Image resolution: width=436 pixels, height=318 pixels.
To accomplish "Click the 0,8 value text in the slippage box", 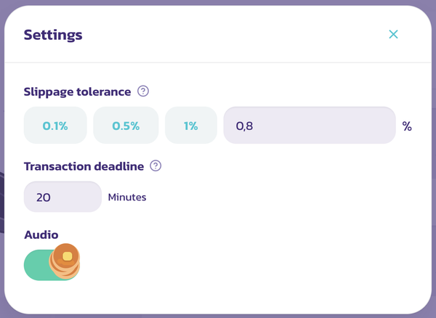I will (244, 126).
